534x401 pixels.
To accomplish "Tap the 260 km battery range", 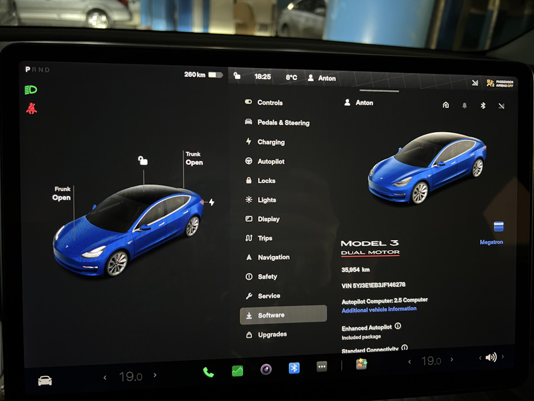I will [203, 74].
